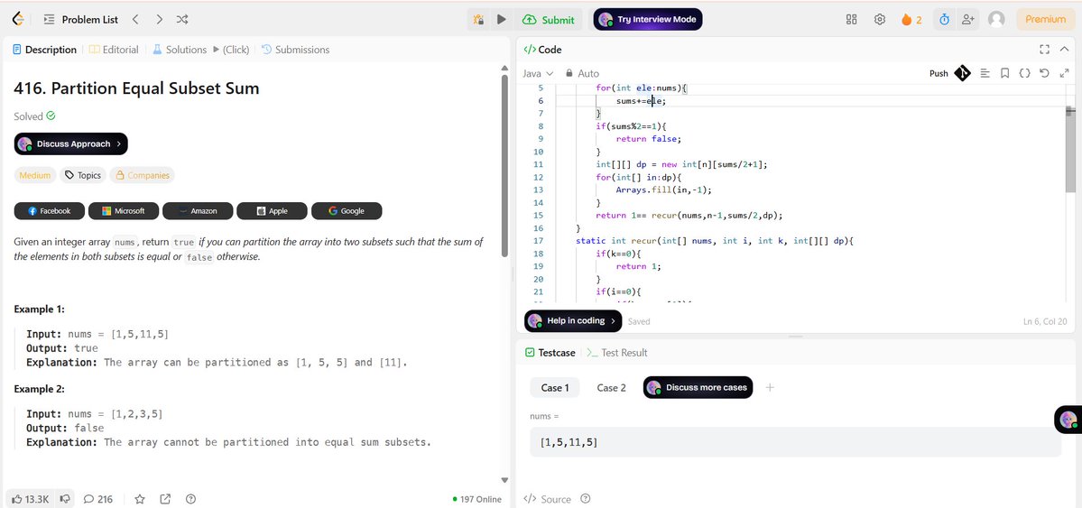The image size is (1082, 508).
Task: Select the Google company chip
Action: click(347, 211)
